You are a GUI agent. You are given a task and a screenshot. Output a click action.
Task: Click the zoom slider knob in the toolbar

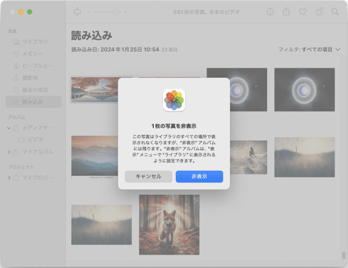click(x=115, y=12)
